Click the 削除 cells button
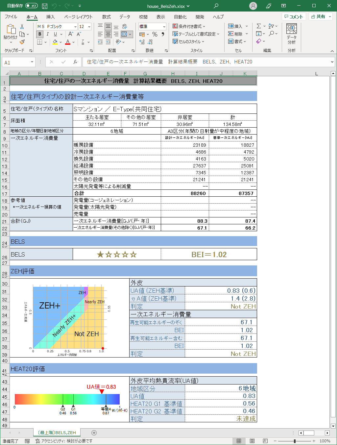The height and width of the screenshot is (445, 337). coord(235,34)
